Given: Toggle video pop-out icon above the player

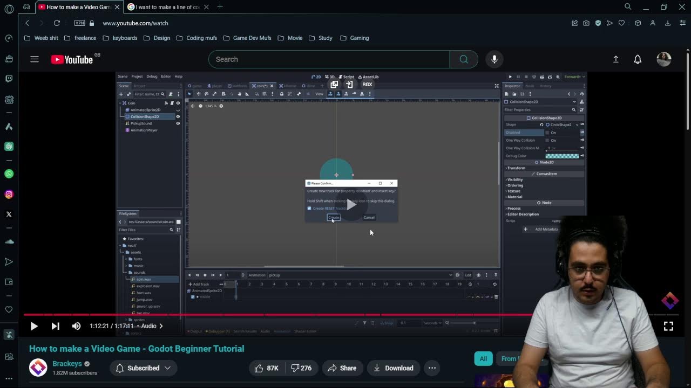Looking at the screenshot, I should click(x=334, y=84).
